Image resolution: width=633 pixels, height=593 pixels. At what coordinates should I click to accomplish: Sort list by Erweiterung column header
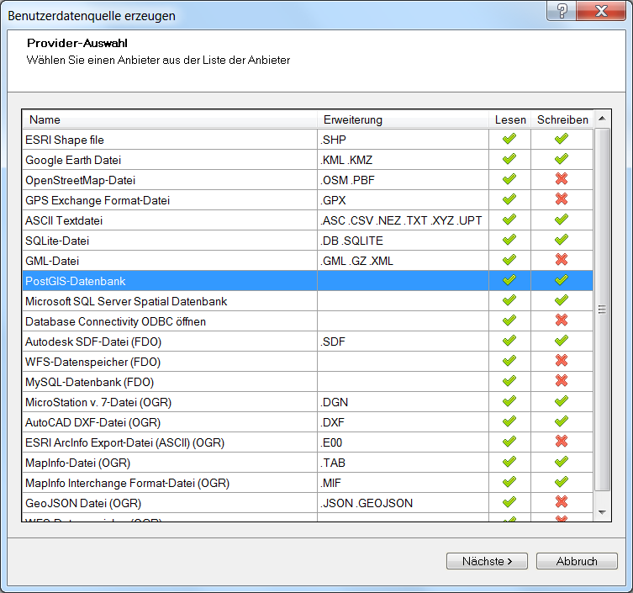[x=402, y=119]
